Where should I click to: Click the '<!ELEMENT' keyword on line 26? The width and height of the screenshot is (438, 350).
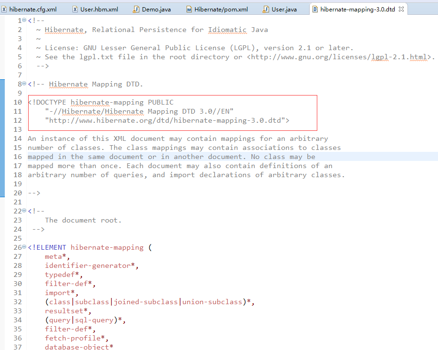point(47,247)
